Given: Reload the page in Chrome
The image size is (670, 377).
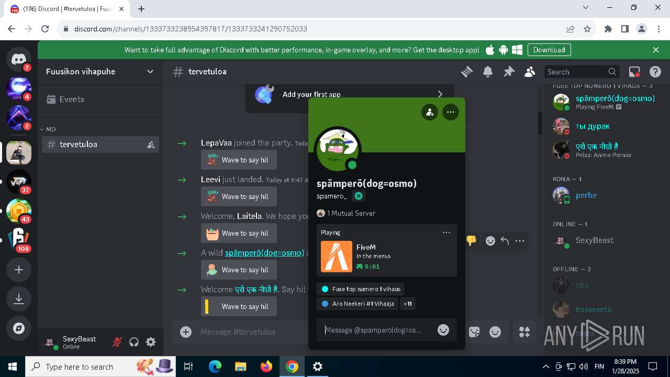Looking at the screenshot, I should (x=45, y=29).
